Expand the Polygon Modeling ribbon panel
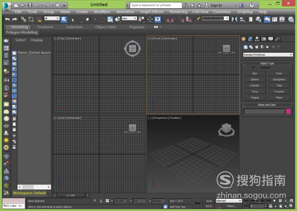The image size is (297, 211). (x=22, y=32)
